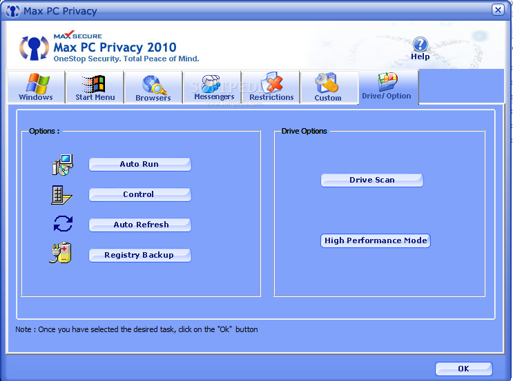513x381 pixels.
Task: Open the Messengers tab label
Action: 214,96
